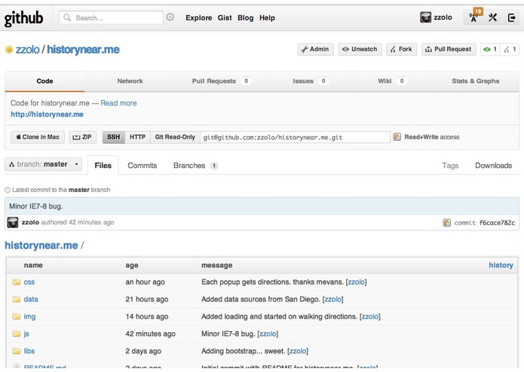Open the img folder link
This screenshot has width=524, height=372.
click(x=29, y=316)
